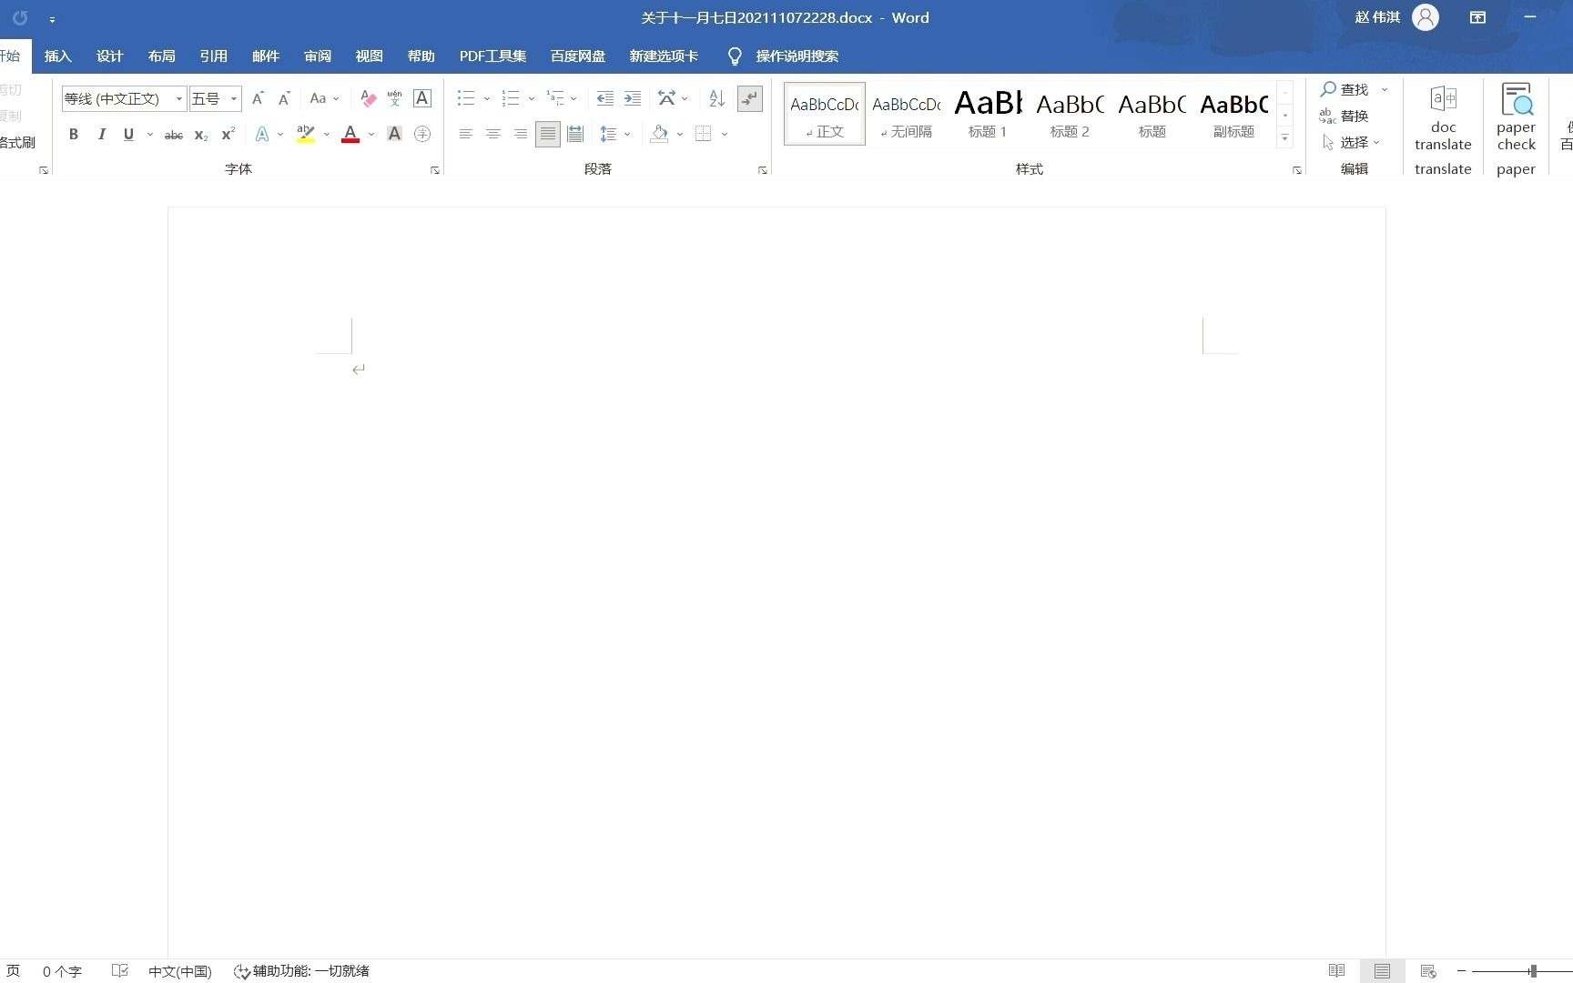The image size is (1573, 983).
Task: Open the 插入 tab
Action: click(57, 56)
